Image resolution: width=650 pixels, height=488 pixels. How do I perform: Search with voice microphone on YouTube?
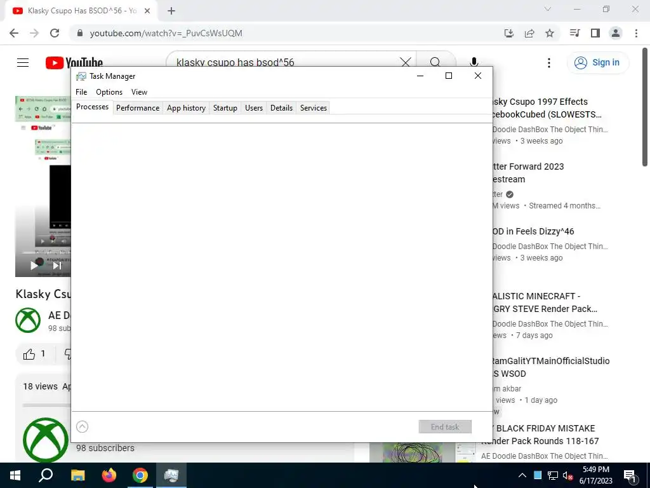[474, 62]
